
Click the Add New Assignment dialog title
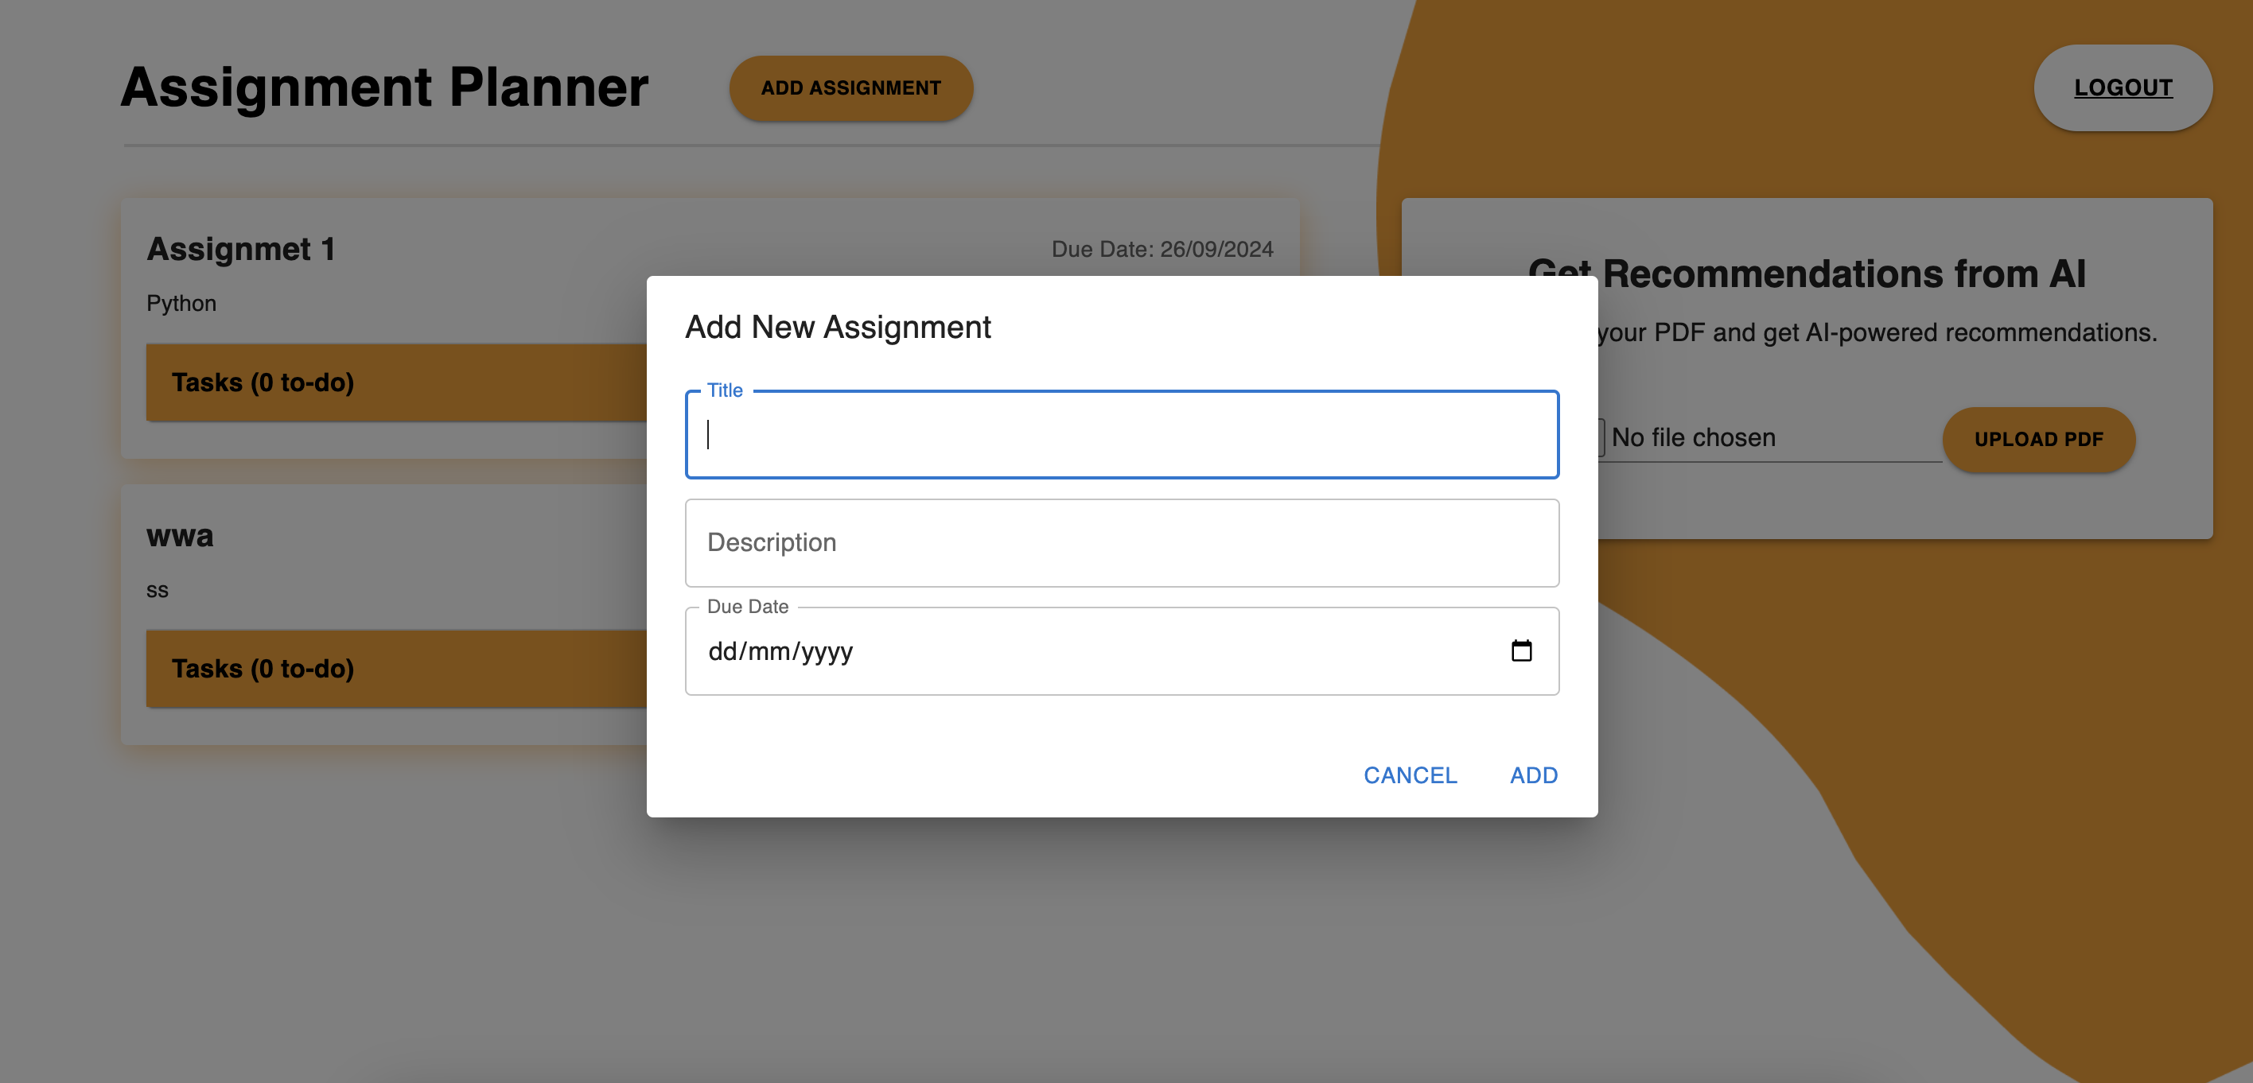pos(837,327)
